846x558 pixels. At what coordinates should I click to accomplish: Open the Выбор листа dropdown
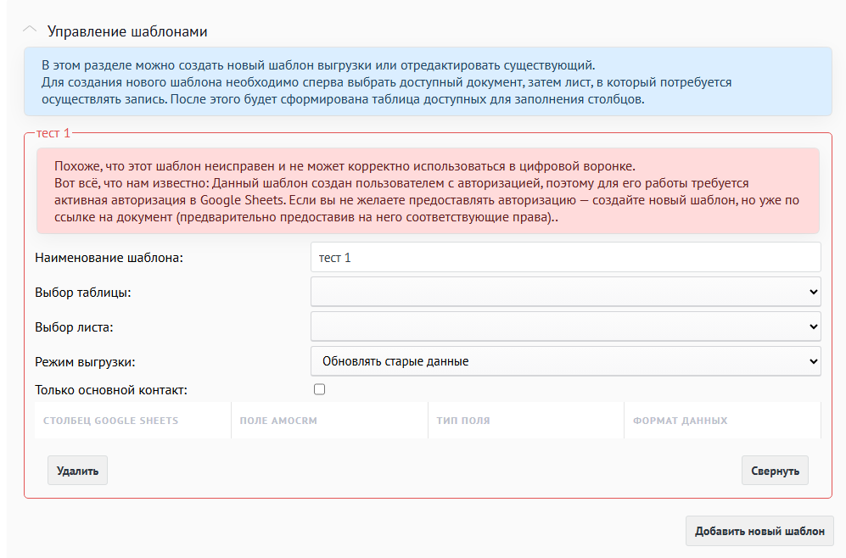(x=565, y=326)
